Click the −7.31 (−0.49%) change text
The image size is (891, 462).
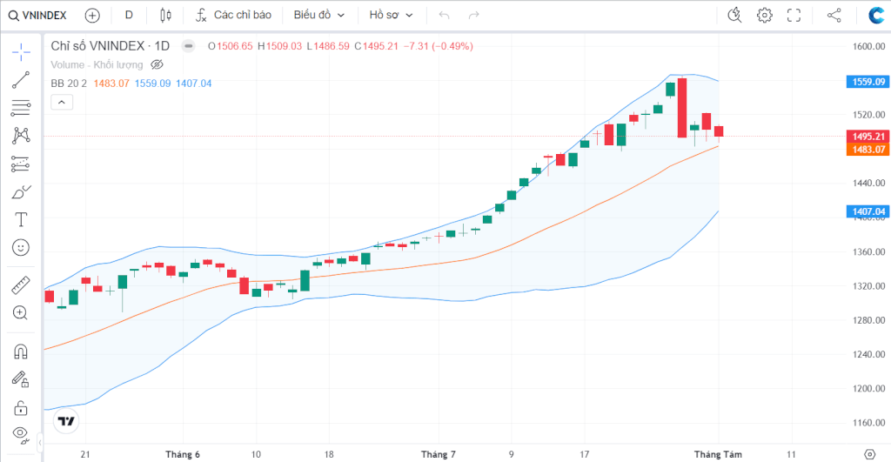(439, 46)
